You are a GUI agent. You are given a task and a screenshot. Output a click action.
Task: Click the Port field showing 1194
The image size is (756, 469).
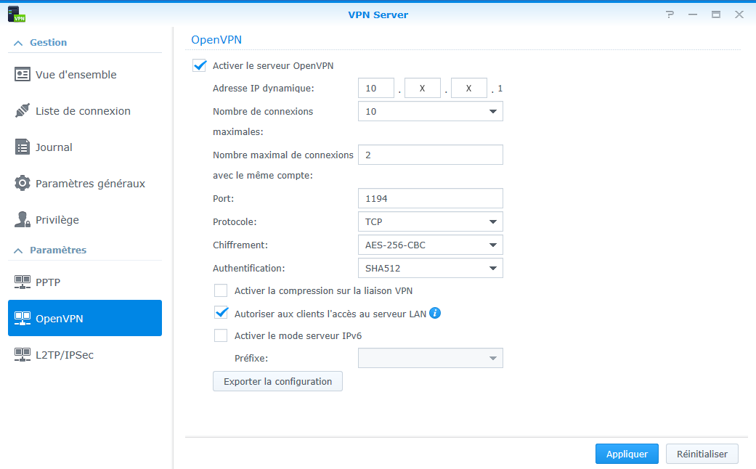coord(431,199)
